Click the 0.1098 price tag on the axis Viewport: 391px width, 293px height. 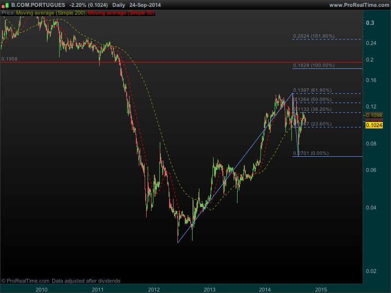click(x=374, y=115)
